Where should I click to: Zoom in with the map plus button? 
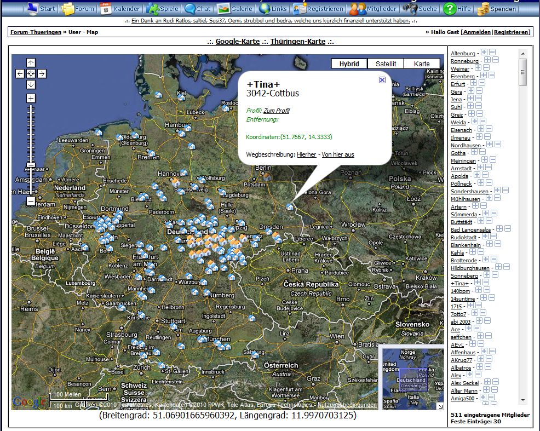click(x=31, y=99)
